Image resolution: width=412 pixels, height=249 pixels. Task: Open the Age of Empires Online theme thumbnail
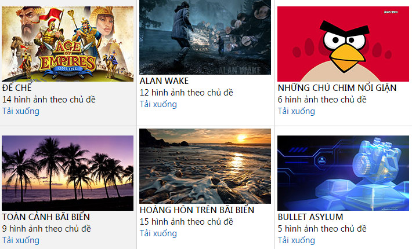click(67, 44)
